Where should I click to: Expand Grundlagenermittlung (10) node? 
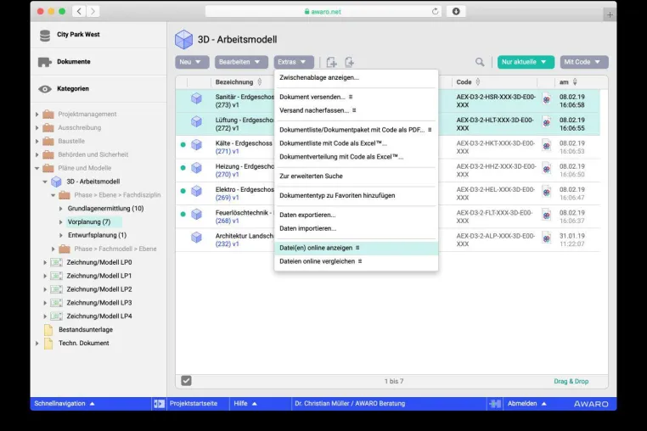coord(60,209)
